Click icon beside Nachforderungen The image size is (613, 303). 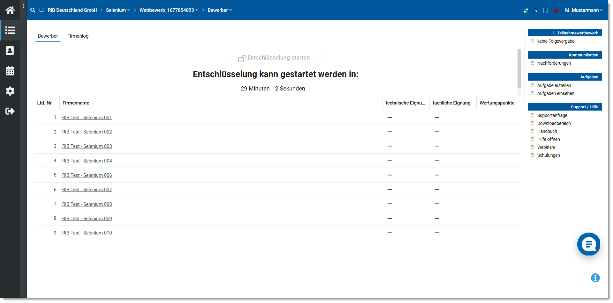pos(533,63)
